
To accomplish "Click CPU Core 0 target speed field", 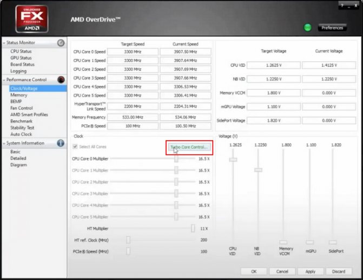I will (133, 51).
